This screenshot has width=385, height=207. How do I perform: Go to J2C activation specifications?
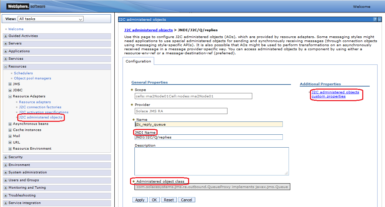pos(43,112)
